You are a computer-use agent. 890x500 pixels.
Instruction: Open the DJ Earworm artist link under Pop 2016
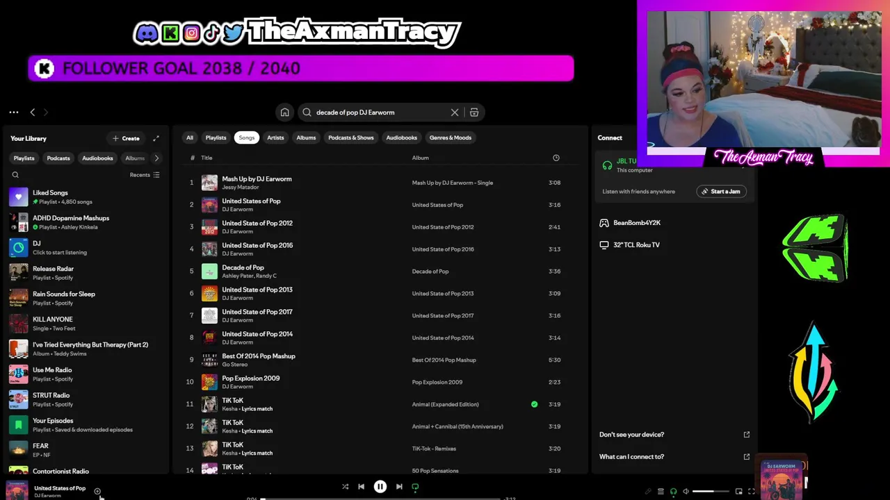237,253
